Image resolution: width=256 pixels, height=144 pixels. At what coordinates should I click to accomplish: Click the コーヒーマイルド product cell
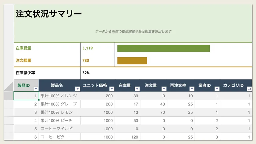pos(57,129)
